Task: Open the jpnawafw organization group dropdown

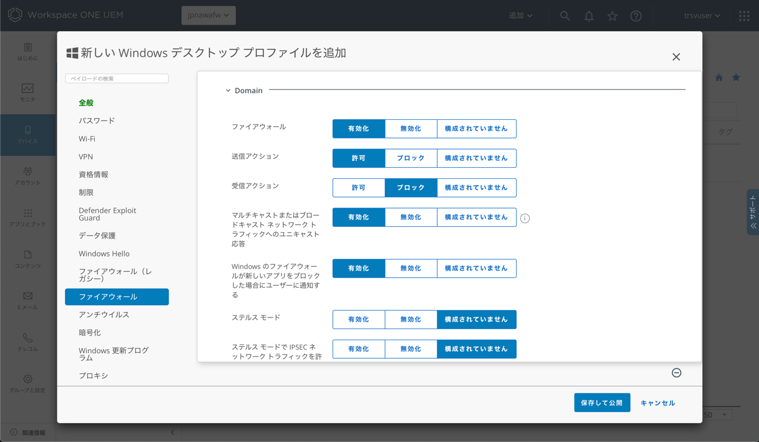Action: tap(208, 15)
